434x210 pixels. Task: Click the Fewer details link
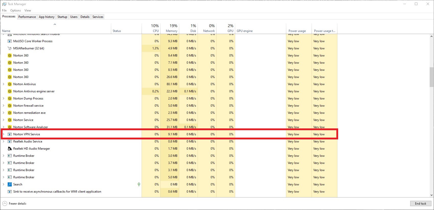pos(18,204)
